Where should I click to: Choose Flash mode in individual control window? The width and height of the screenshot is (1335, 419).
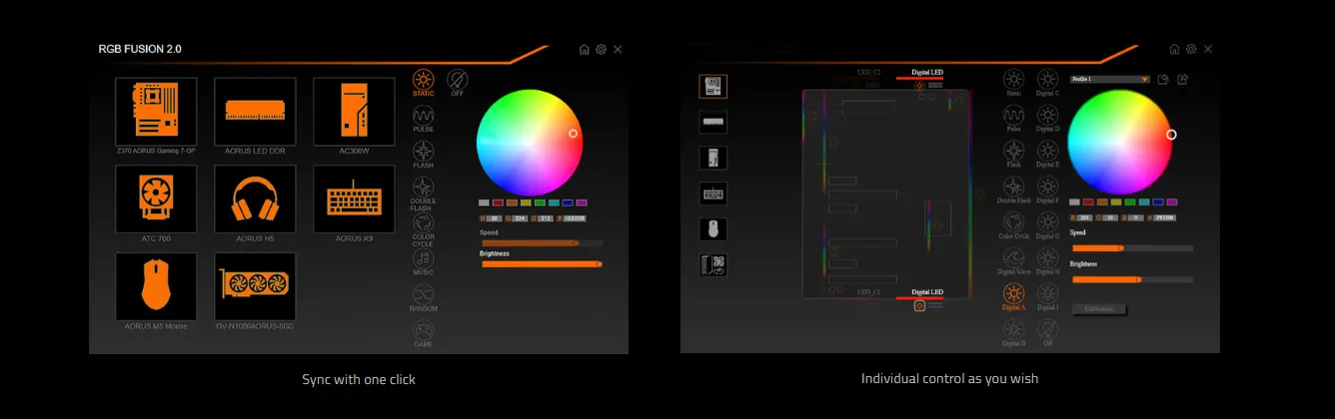pos(1013,152)
